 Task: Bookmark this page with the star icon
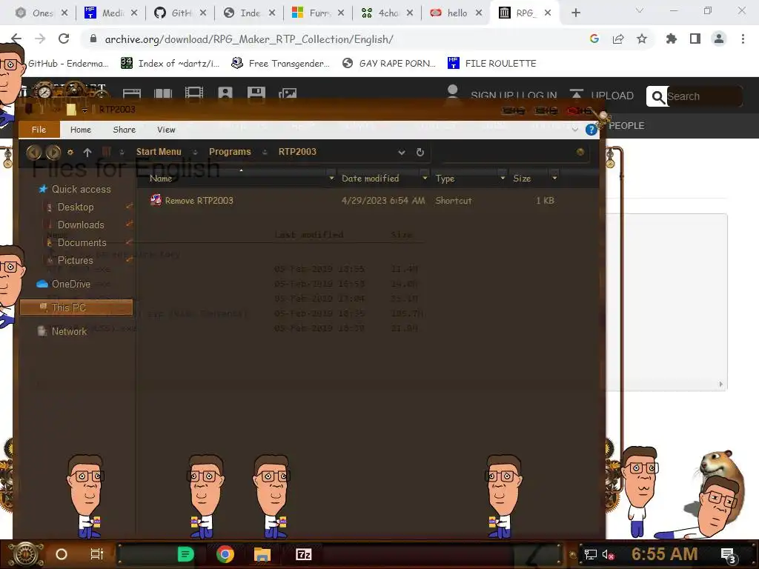coord(642,39)
